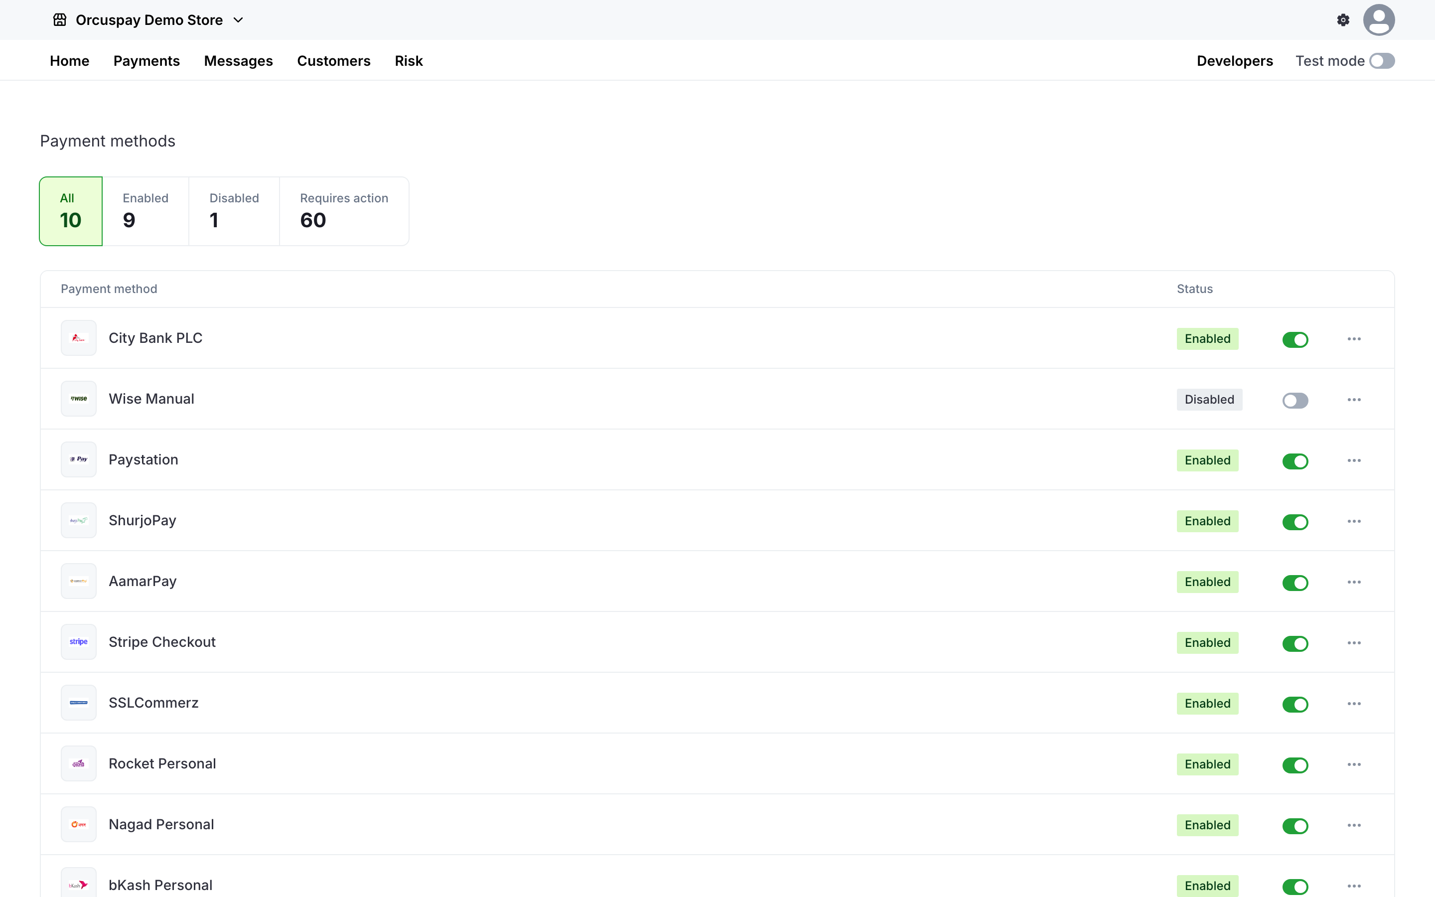This screenshot has height=897, width=1435.
Task: Disable Nagad Personal toggle
Action: click(1295, 826)
